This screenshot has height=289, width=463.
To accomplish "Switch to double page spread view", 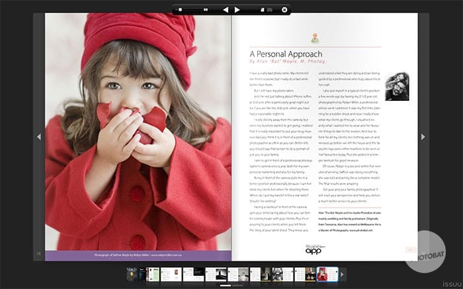I will coord(271,10).
